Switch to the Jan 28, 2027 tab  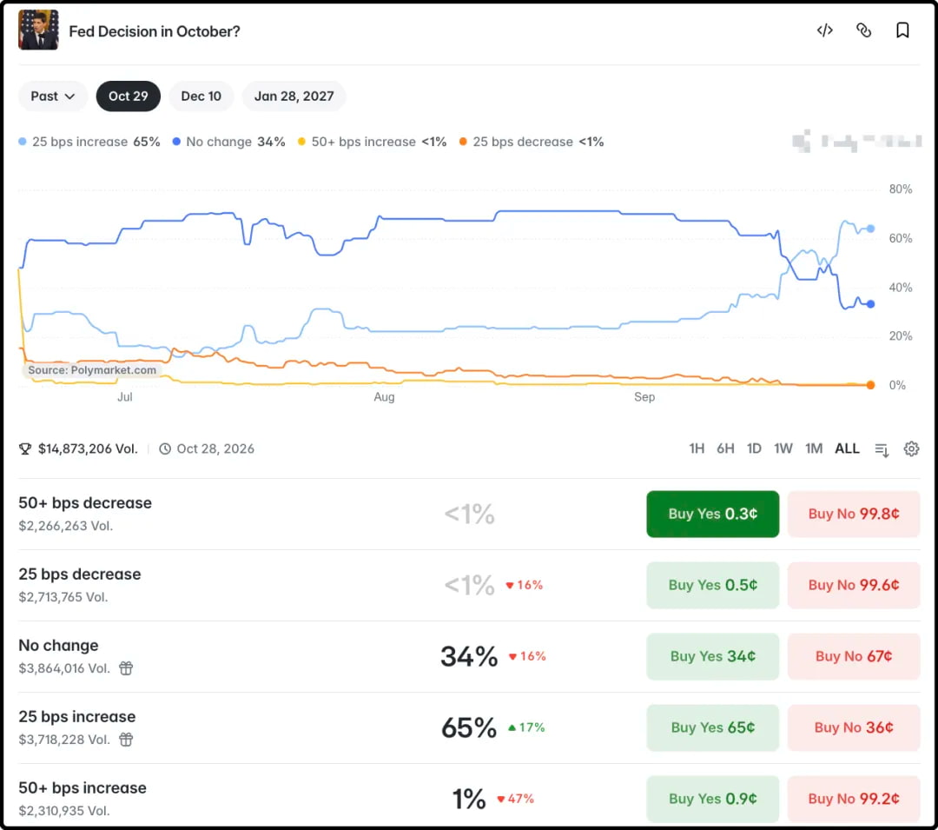tap(294, 96)
